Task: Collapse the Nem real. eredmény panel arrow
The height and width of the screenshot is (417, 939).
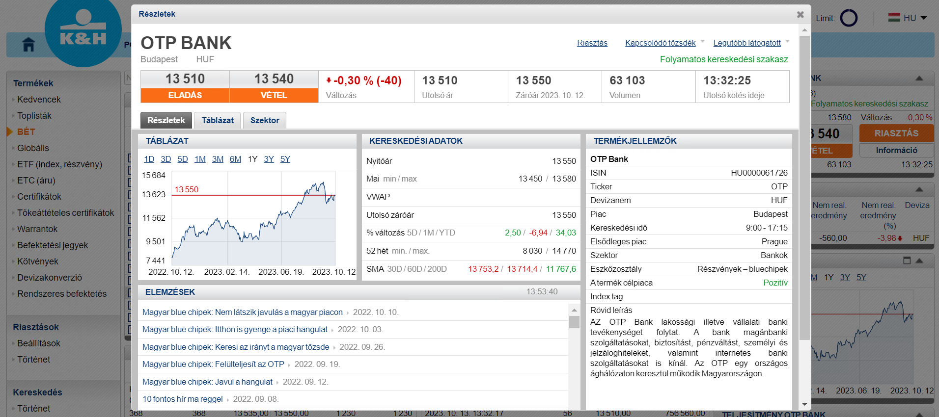Action: [919, 189]
